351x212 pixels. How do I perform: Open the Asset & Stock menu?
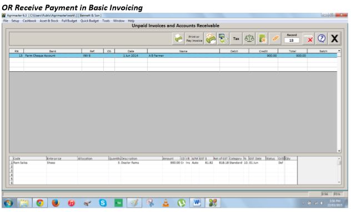49,21
